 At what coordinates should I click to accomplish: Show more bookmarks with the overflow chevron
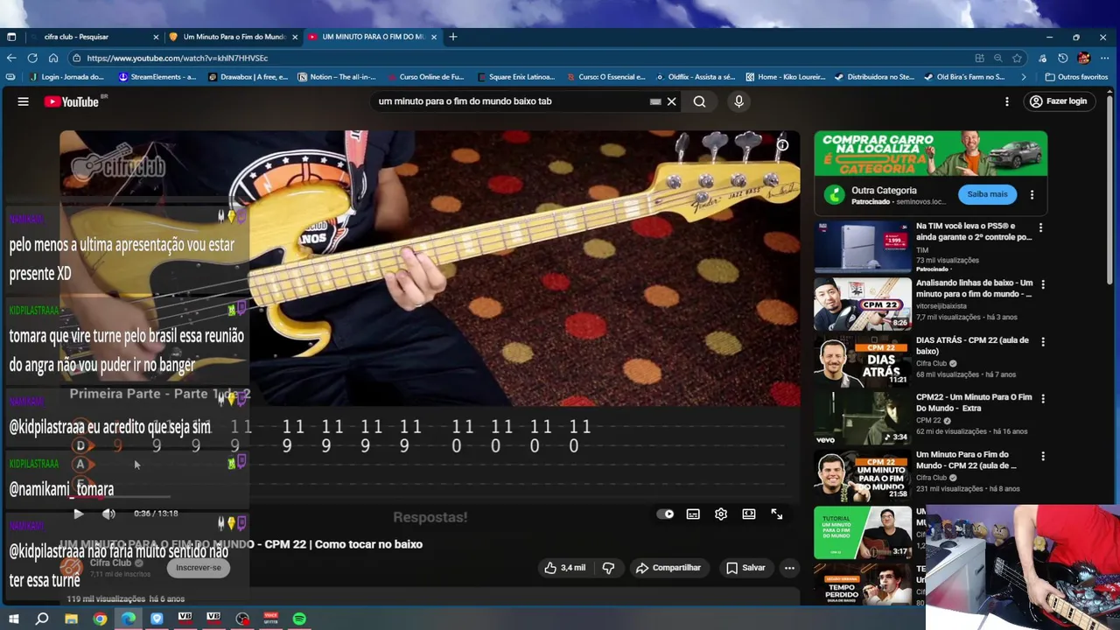click(1025, 77)
